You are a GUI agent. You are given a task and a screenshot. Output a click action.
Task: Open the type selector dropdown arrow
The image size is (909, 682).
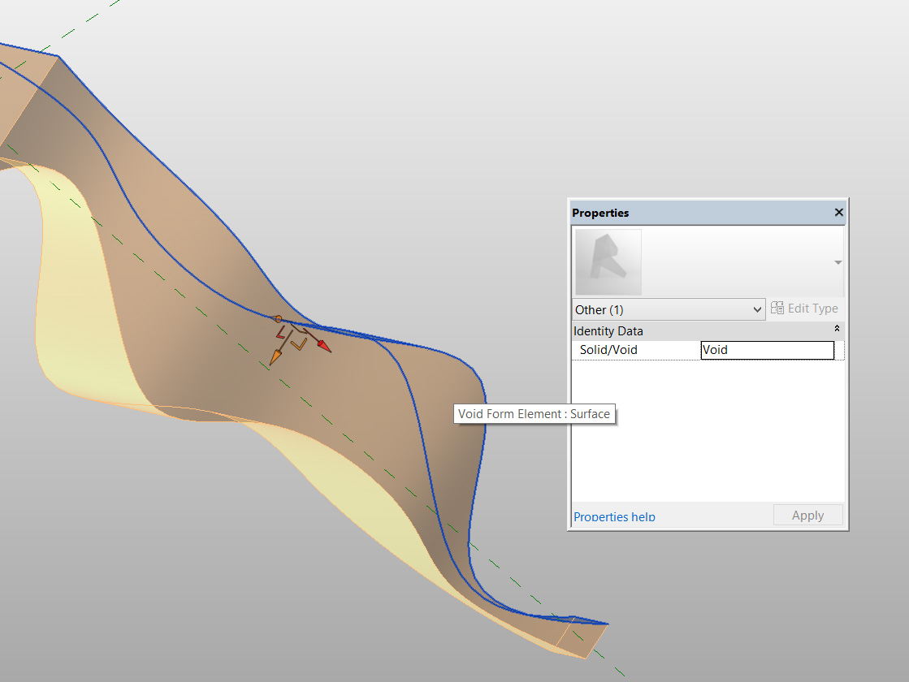(838, 261)
